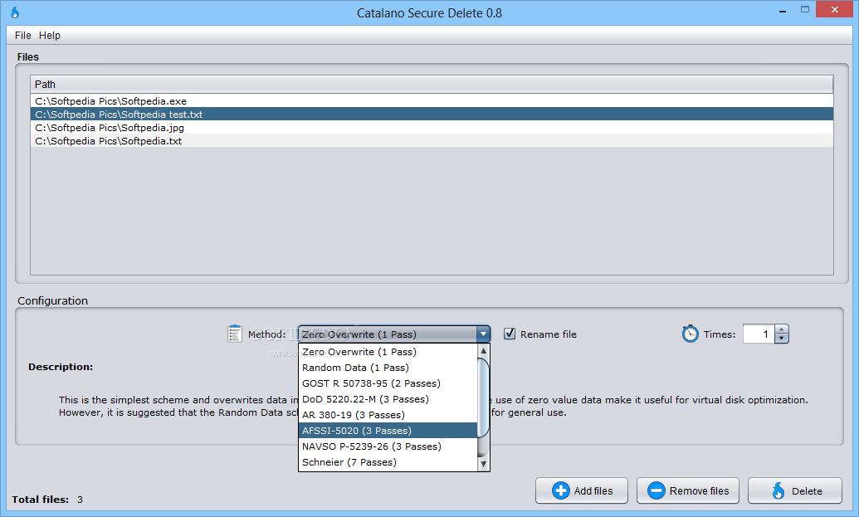Select NAVSO P-5239-26 (3 Passes)
The height and width of the screenshot is (517, 859).
coord(388,446)
